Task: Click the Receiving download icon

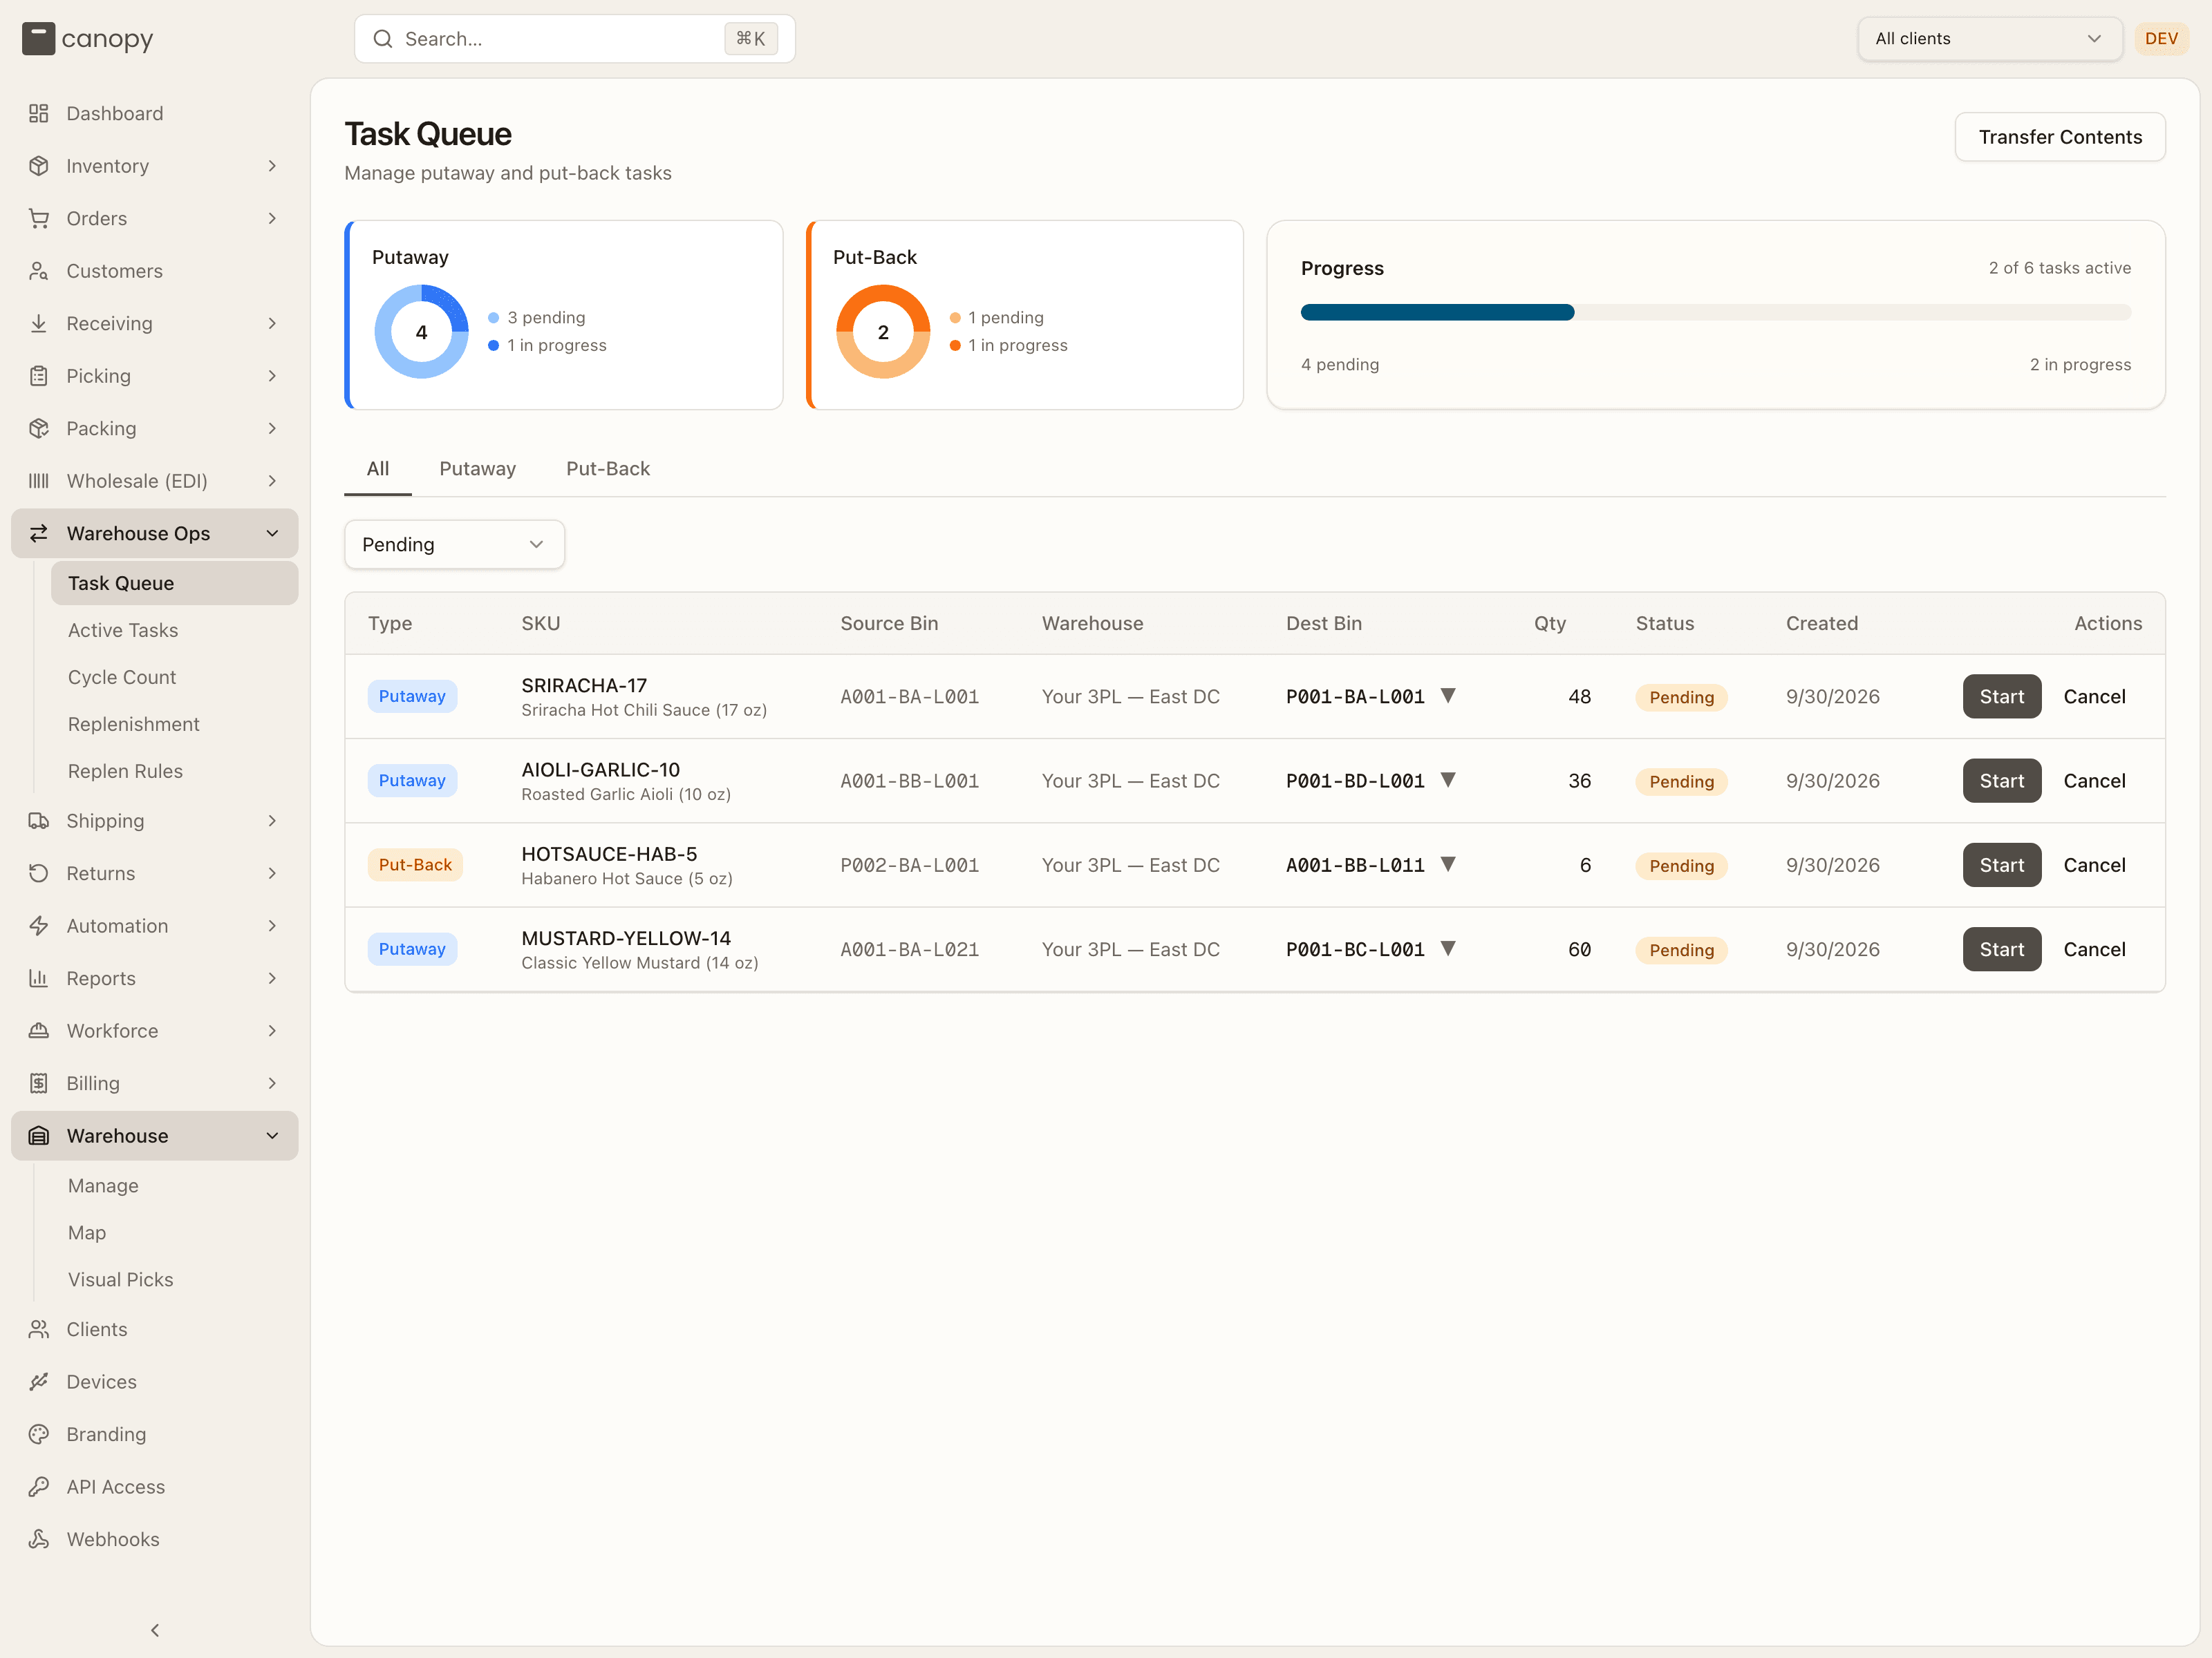Action: point(39,323)
